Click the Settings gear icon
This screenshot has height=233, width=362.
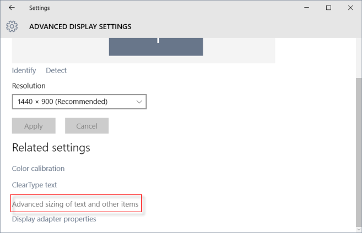[x=12, y=26]
